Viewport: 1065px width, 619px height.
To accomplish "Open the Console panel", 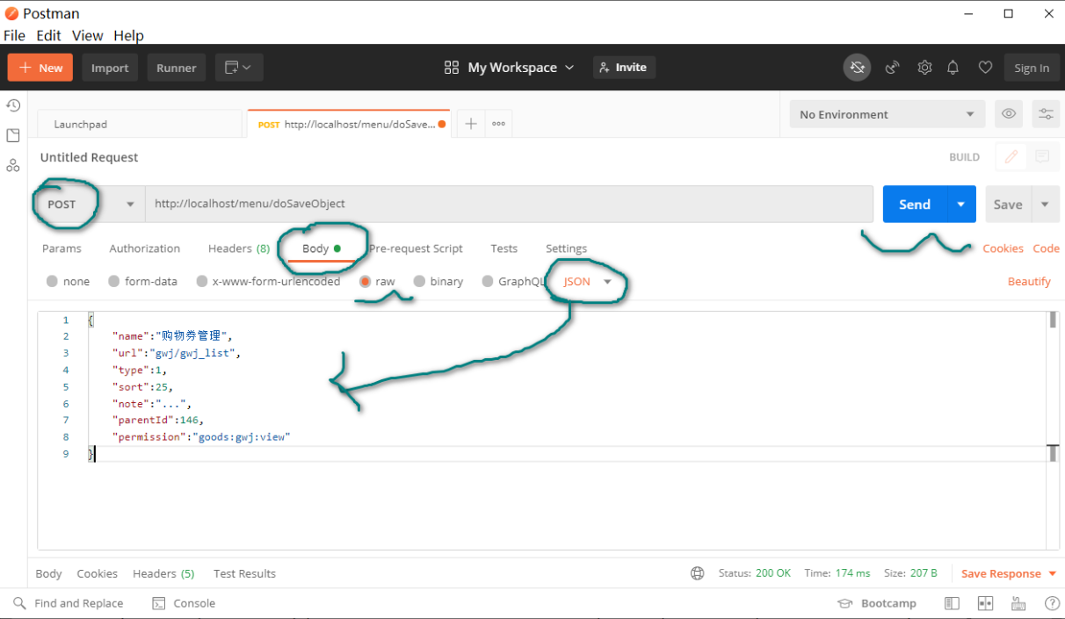I will click(x=184, y=603).
